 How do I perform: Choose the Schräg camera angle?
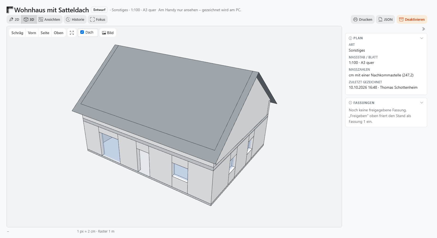click(17, 33)
